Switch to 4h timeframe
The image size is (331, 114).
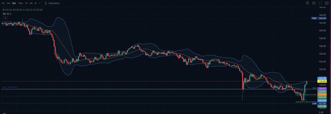click(31, 3)
